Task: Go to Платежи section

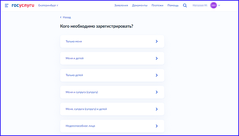Action: 157,6
